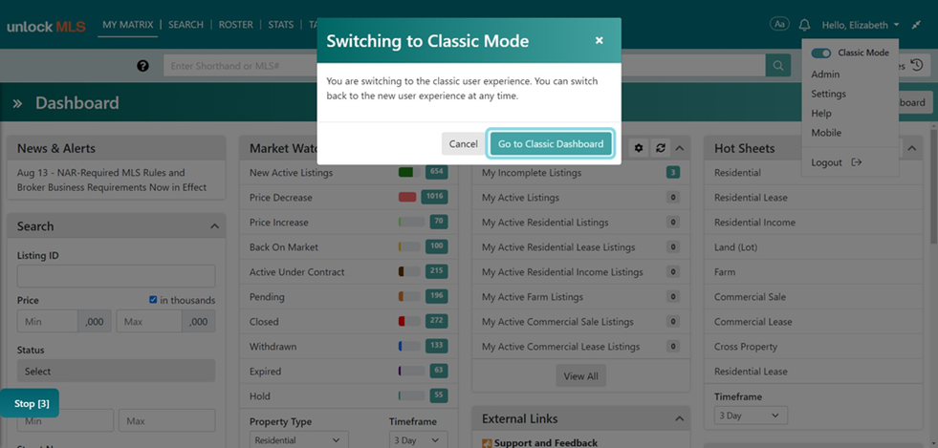
Task: Open the SEARCH menu
Action: (x=185, y=25)
